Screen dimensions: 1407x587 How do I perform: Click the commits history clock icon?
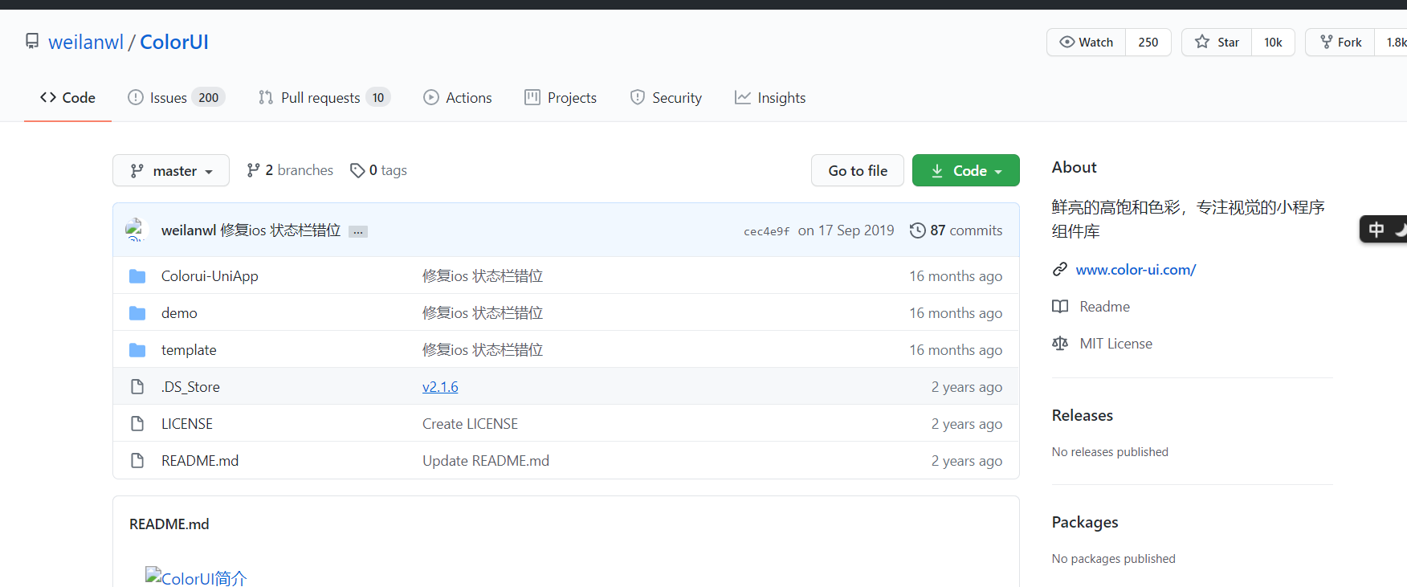click(917, 230)
